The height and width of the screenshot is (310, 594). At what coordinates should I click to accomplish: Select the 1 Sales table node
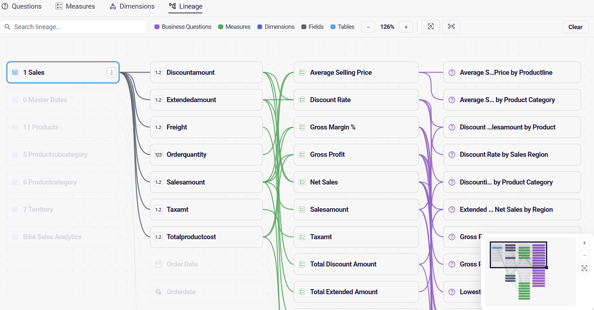(x=63, y=73)
